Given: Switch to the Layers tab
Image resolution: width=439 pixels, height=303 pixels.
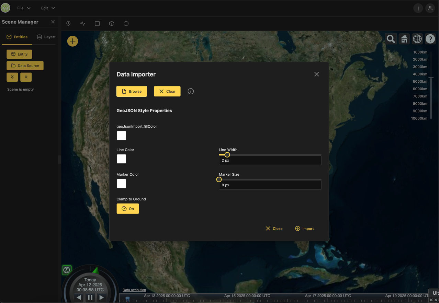Looking at the screenshot, I should click(x=46, y=37).
